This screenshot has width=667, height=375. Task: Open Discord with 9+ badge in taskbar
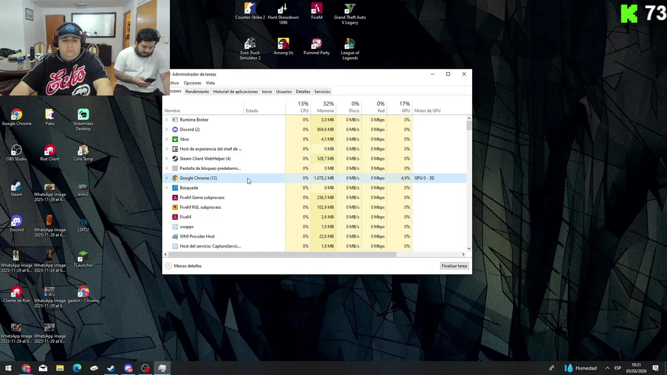pyautogui.click(x=128, y=368)
